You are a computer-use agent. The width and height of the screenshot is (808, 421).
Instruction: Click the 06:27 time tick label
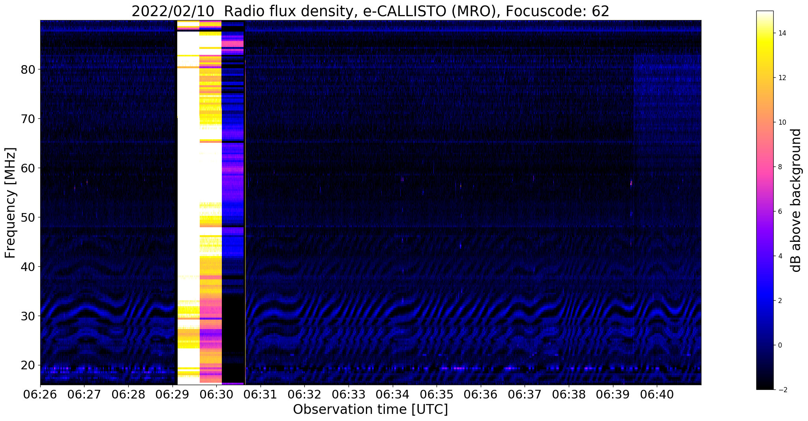coord(84,395)
